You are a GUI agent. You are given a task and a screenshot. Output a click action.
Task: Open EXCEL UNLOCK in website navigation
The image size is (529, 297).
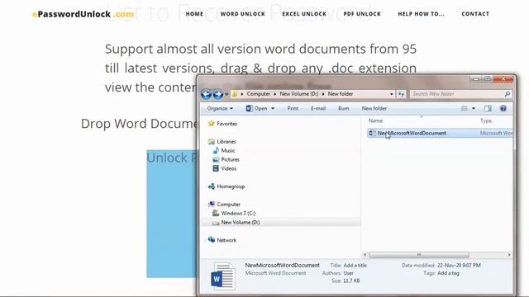[x=304, y=14]
